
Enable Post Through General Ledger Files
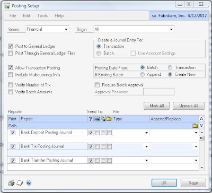click(x=11, y=53)
